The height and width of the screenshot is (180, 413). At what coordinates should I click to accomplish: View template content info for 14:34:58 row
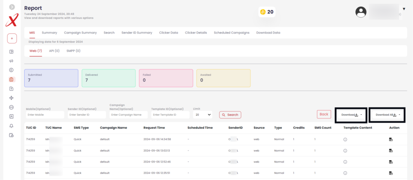point(345,139)
